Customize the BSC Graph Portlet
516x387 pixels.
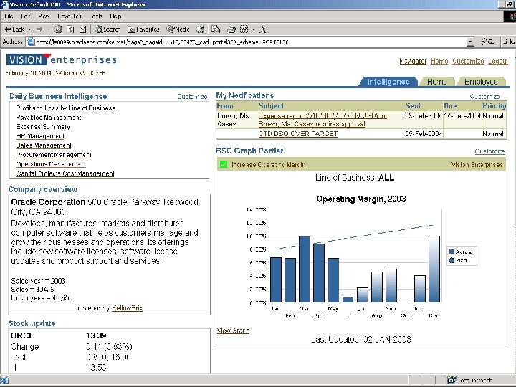tap(489, 151)
